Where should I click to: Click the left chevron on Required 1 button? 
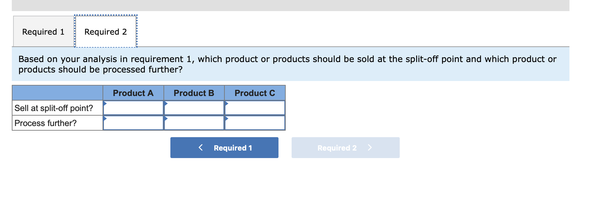(201, 148)
